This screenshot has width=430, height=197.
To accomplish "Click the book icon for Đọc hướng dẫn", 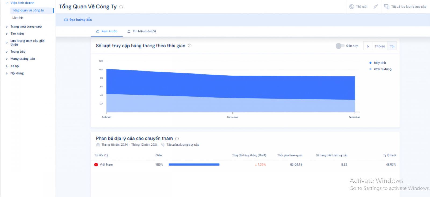I will pos(66,20).
